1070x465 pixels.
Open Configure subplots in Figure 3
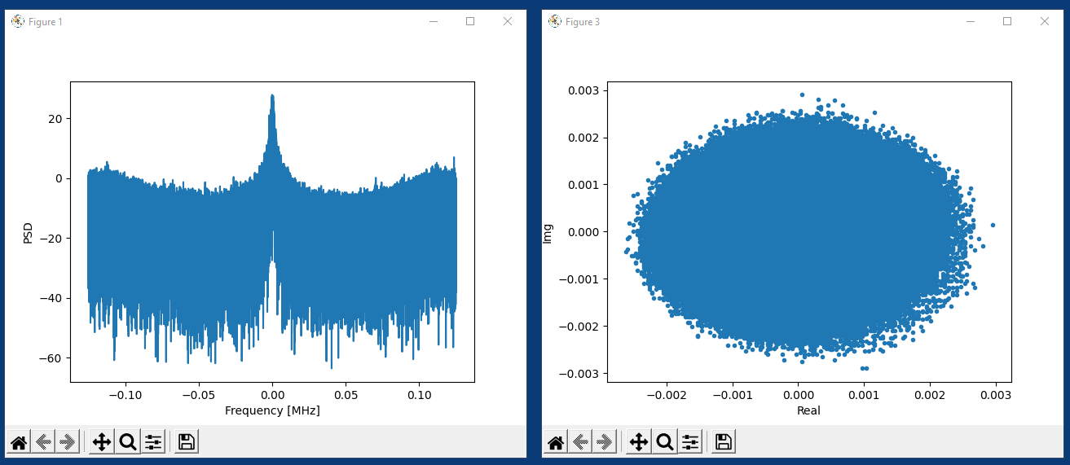point(689,442)
